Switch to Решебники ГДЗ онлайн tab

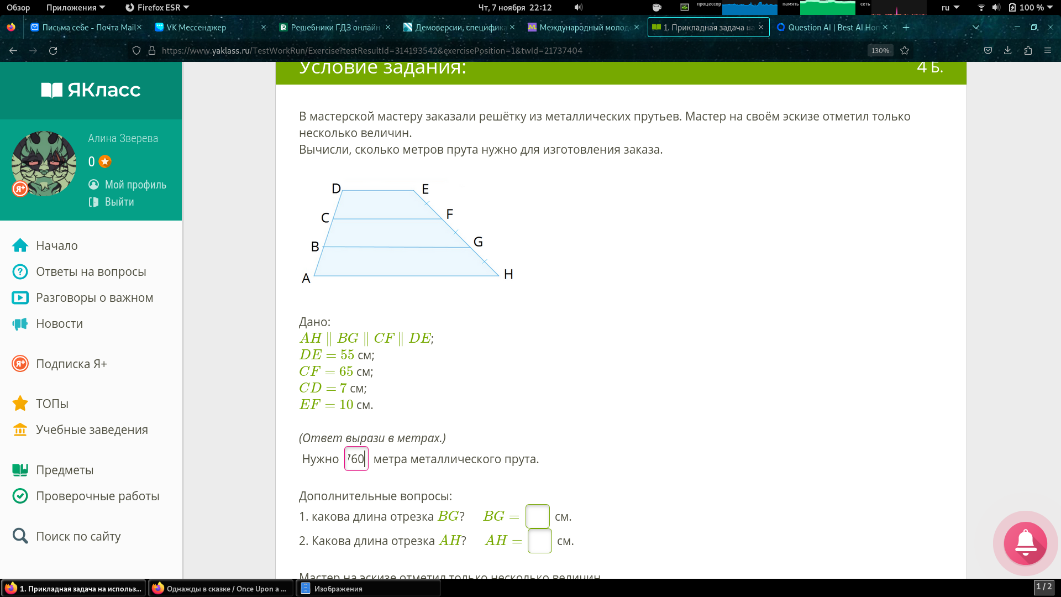(x=334, y=27)
